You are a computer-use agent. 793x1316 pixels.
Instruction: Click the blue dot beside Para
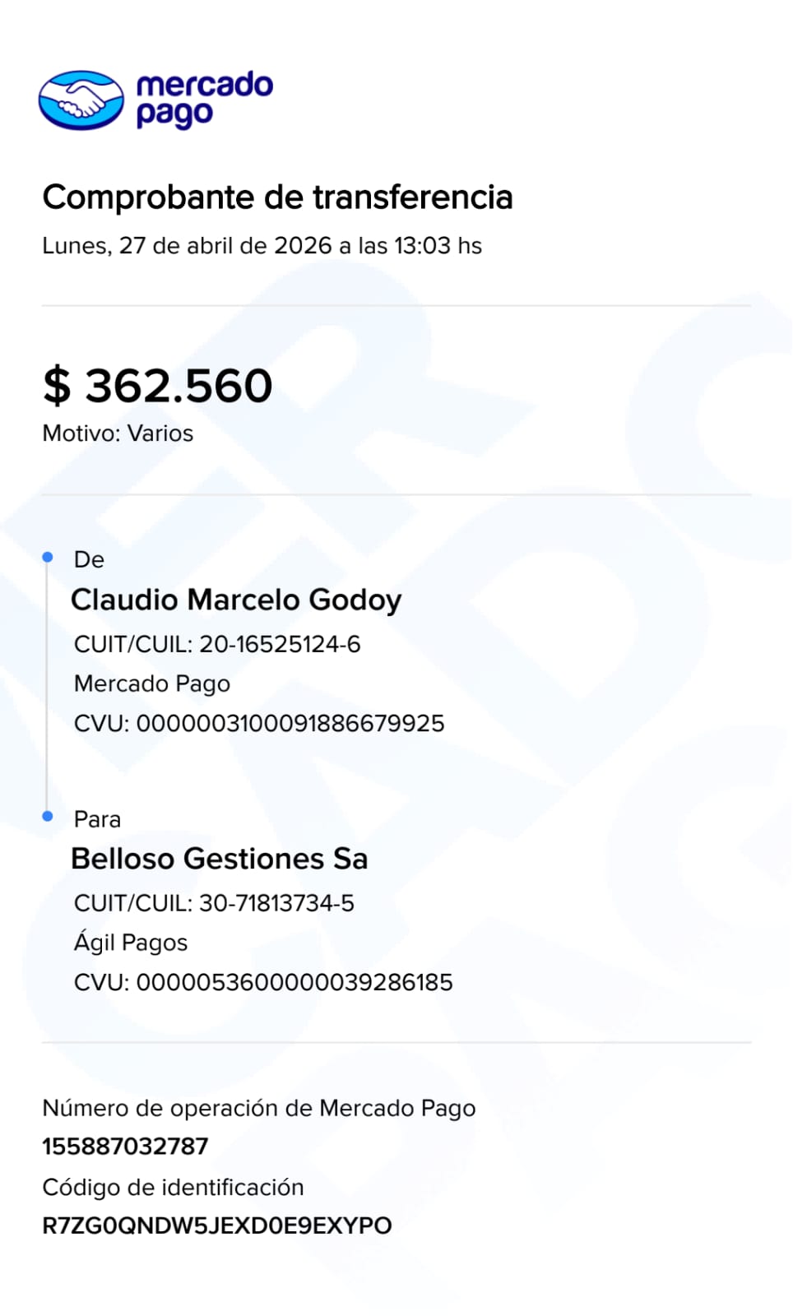(48, 816)
